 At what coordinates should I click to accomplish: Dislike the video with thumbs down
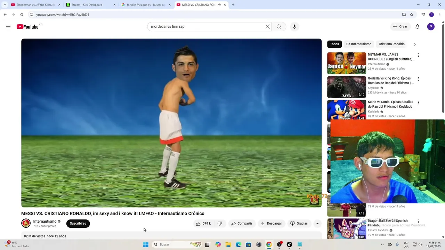(220, 224)
